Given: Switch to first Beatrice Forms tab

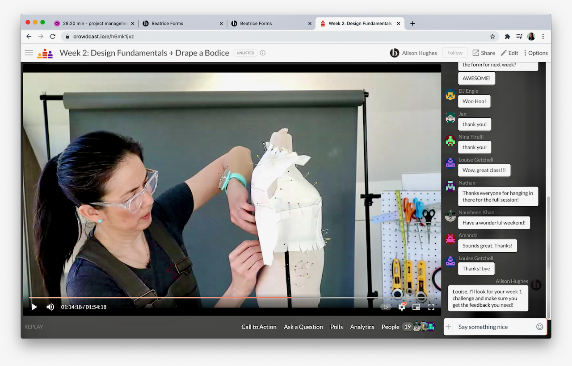Looking at the screenshot, I should tap(167, 23).
